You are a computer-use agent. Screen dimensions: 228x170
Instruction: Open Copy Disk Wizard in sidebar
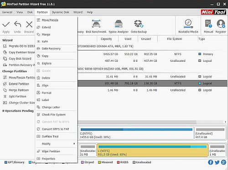click(17, 59)
